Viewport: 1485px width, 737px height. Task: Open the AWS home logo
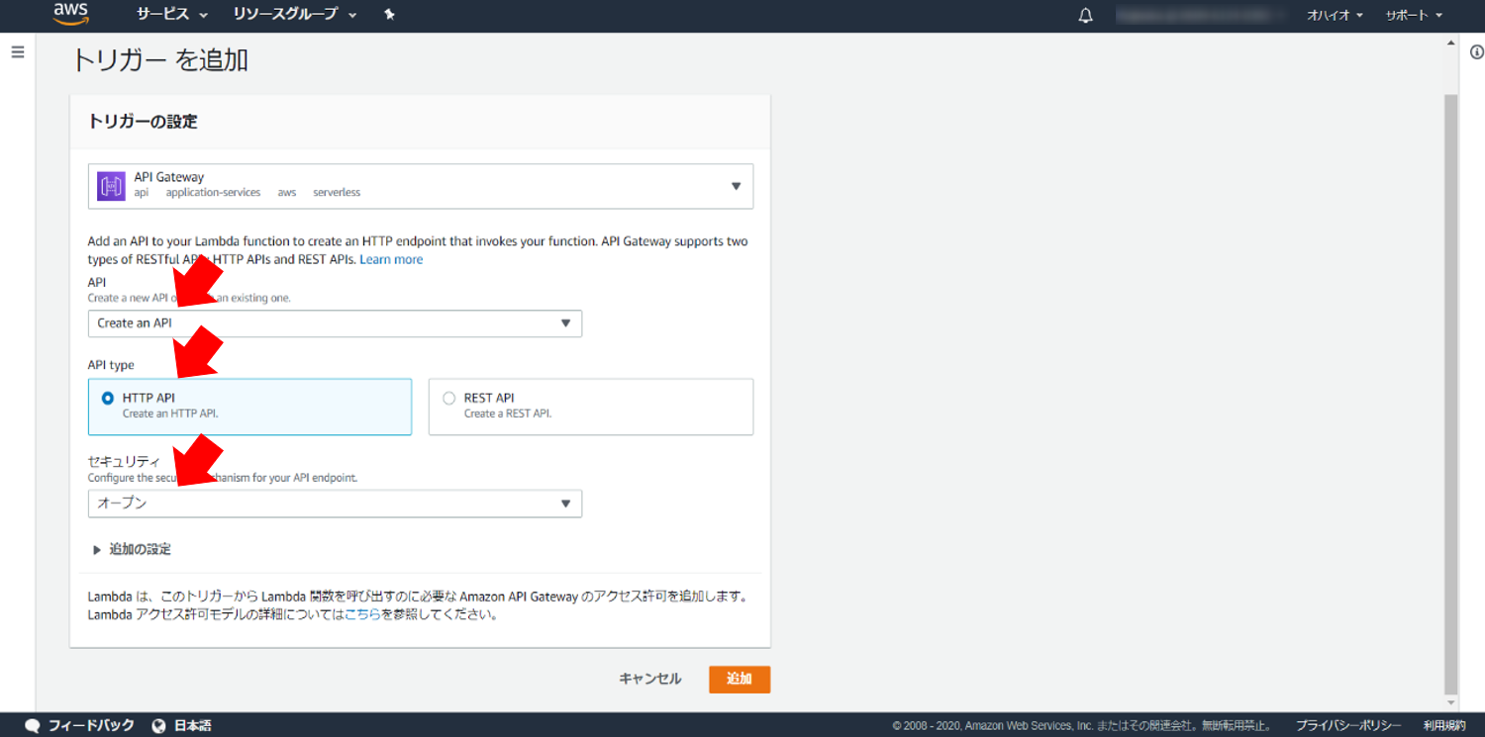71,14
